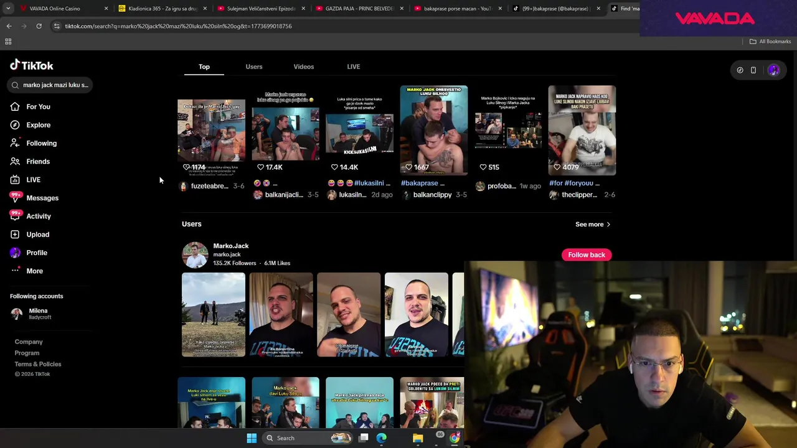Screen dimensions: 797x448
Task: Open the Friends page
Action: click(38, 161)
